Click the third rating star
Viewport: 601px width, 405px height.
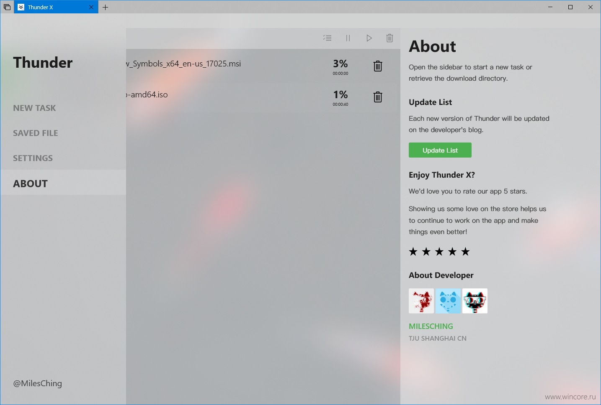439,252
